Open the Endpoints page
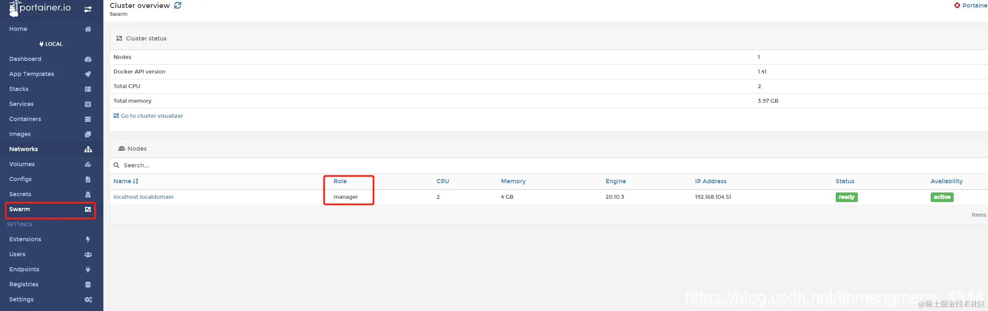This screenshot has width=988, height=311. tap(24, 269)
